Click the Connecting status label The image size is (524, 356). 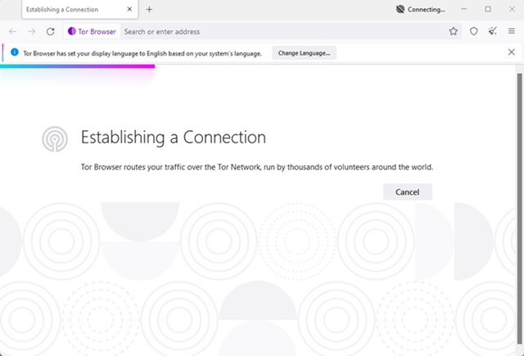[x=426, y=9]
